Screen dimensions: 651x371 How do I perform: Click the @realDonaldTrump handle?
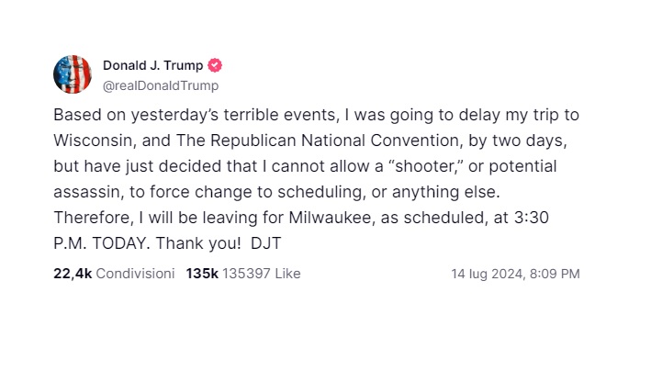click(161, 84)
